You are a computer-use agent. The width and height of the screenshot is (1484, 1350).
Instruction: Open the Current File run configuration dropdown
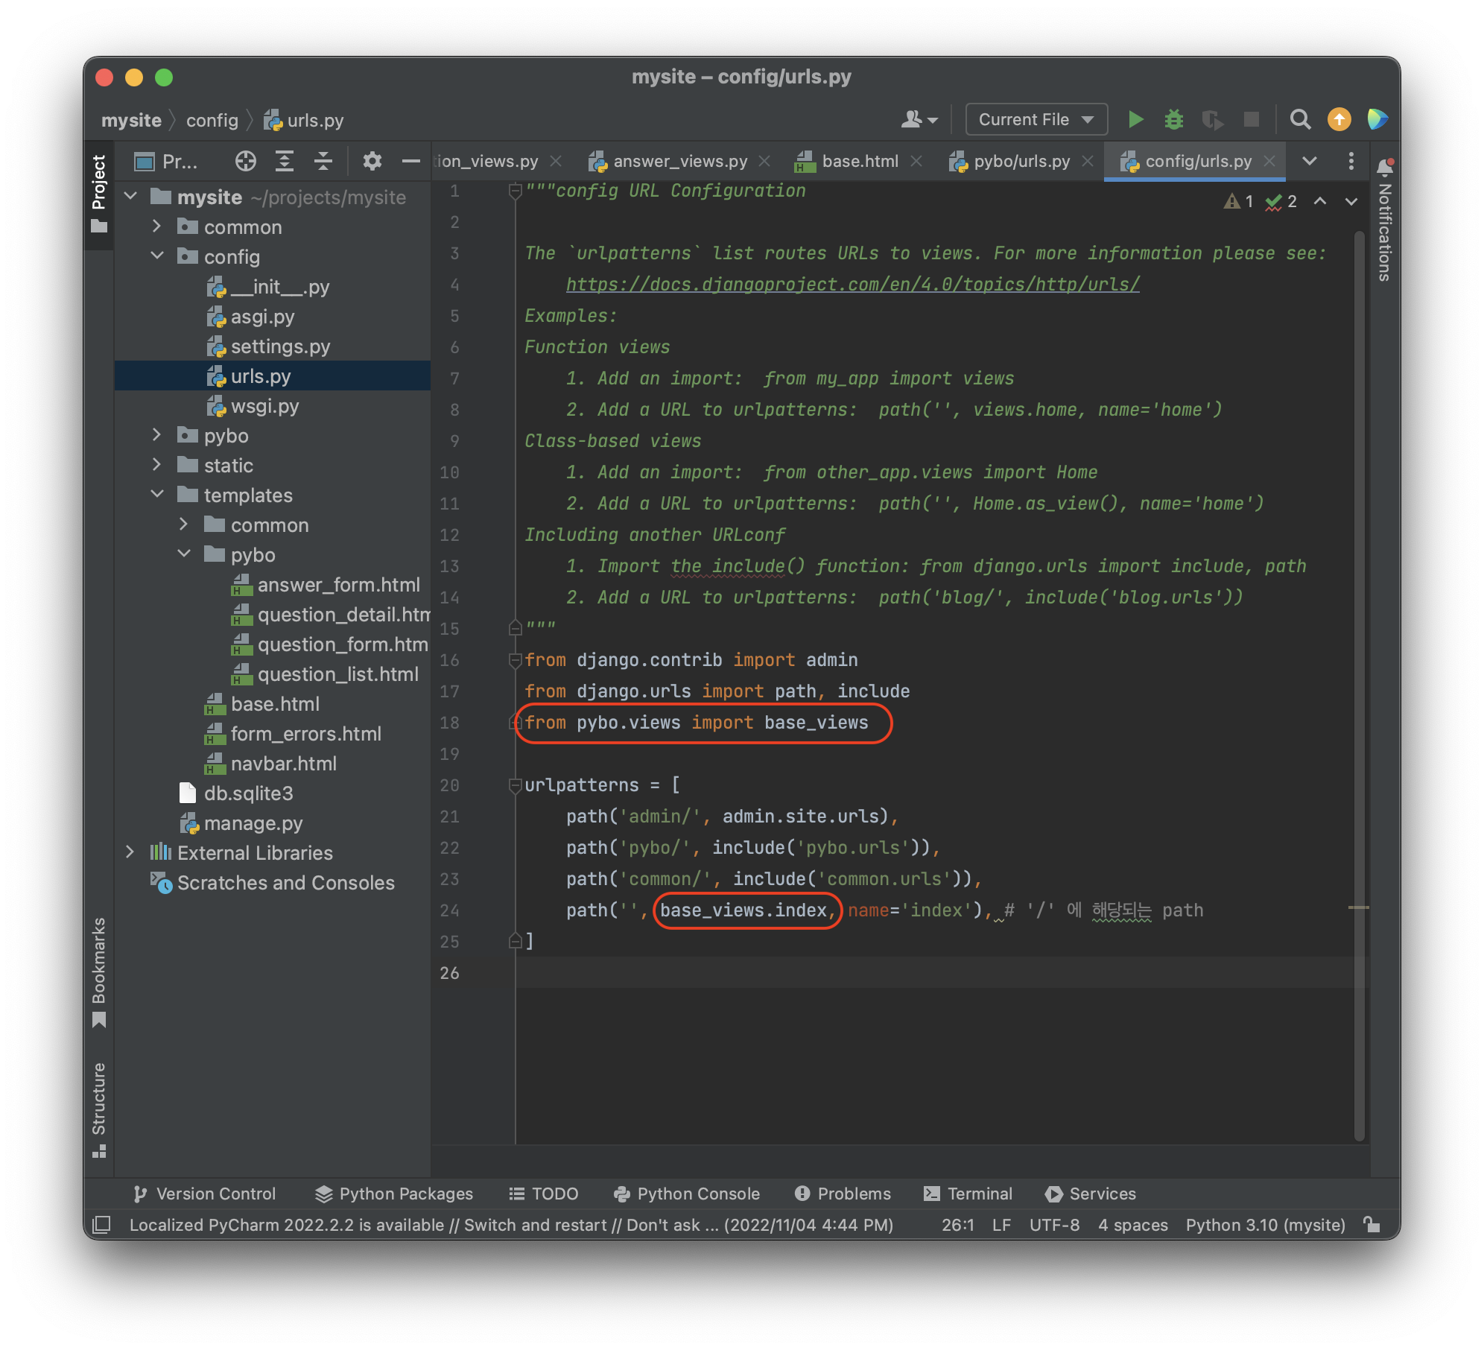pos(1036,119)
